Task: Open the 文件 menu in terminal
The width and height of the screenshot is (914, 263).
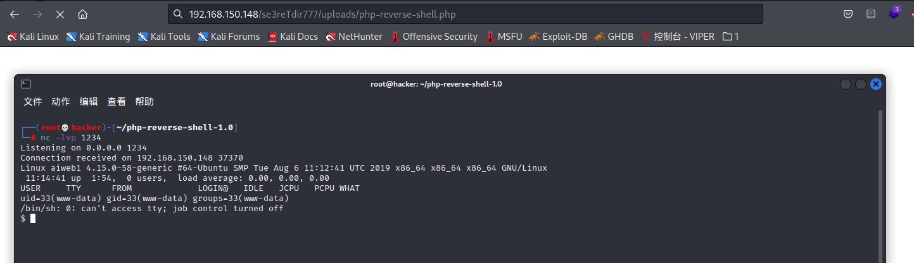Action: (x=33, y=101)
